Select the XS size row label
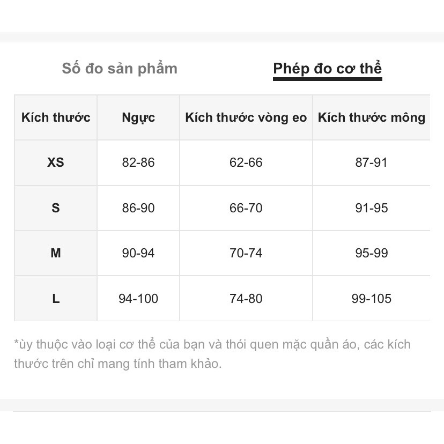 pos(56,162)
